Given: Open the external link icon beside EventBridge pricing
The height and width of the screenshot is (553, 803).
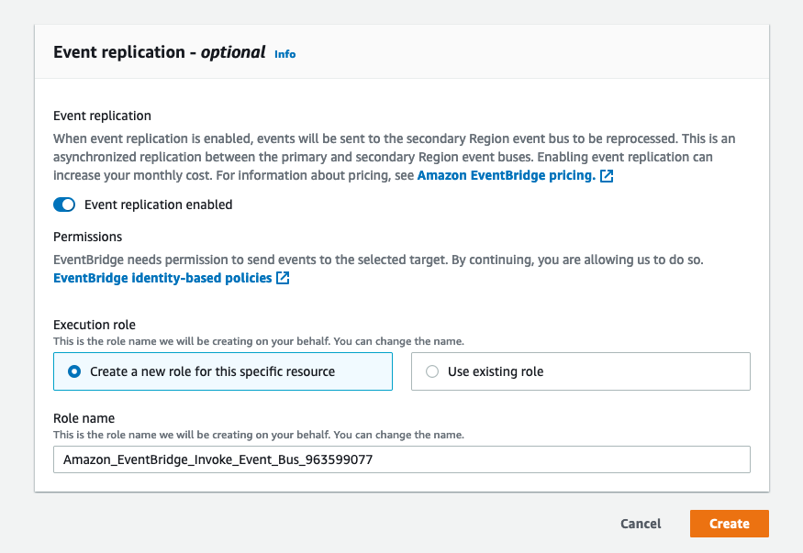Looking at the screenshot, I should pos(607,175).
